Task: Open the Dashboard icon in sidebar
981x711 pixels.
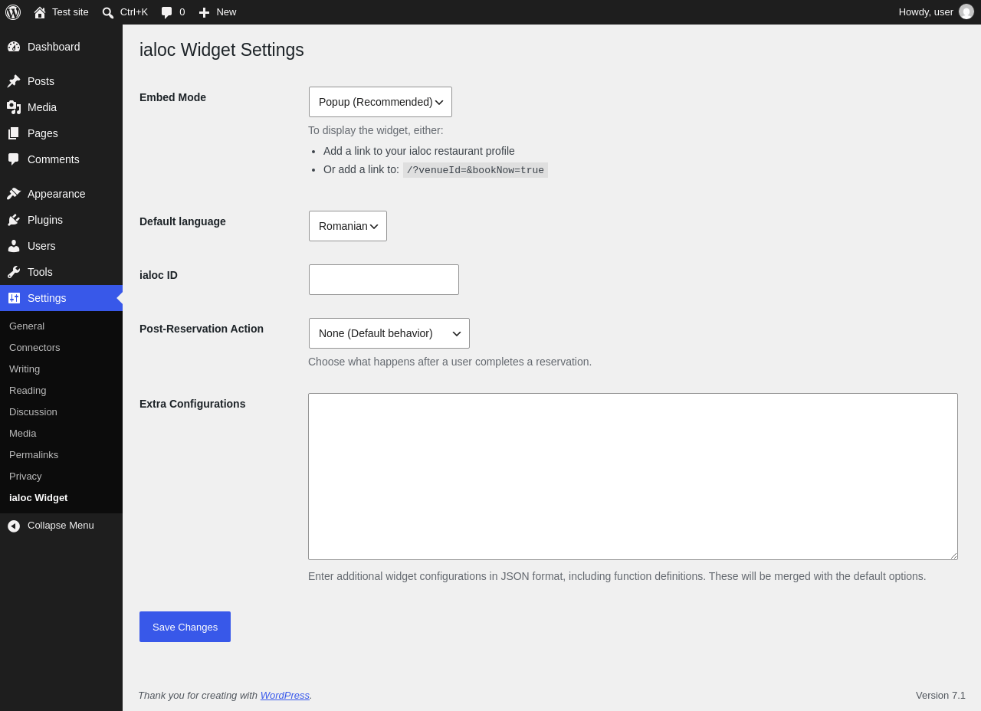Action: point(14,47)
